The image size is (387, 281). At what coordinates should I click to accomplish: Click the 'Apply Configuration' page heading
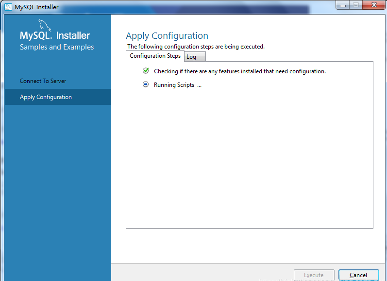(x=167, y=36)
